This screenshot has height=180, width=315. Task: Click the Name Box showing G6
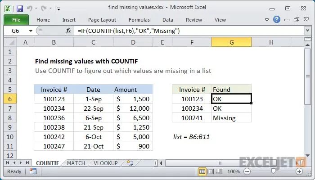tap(16, 31)
